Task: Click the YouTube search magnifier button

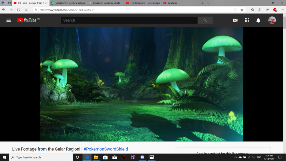Action: [x=205, y=20]
